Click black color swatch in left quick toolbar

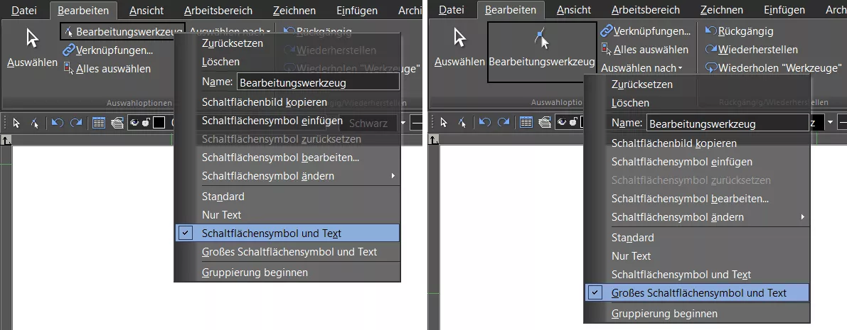(159, 123)
